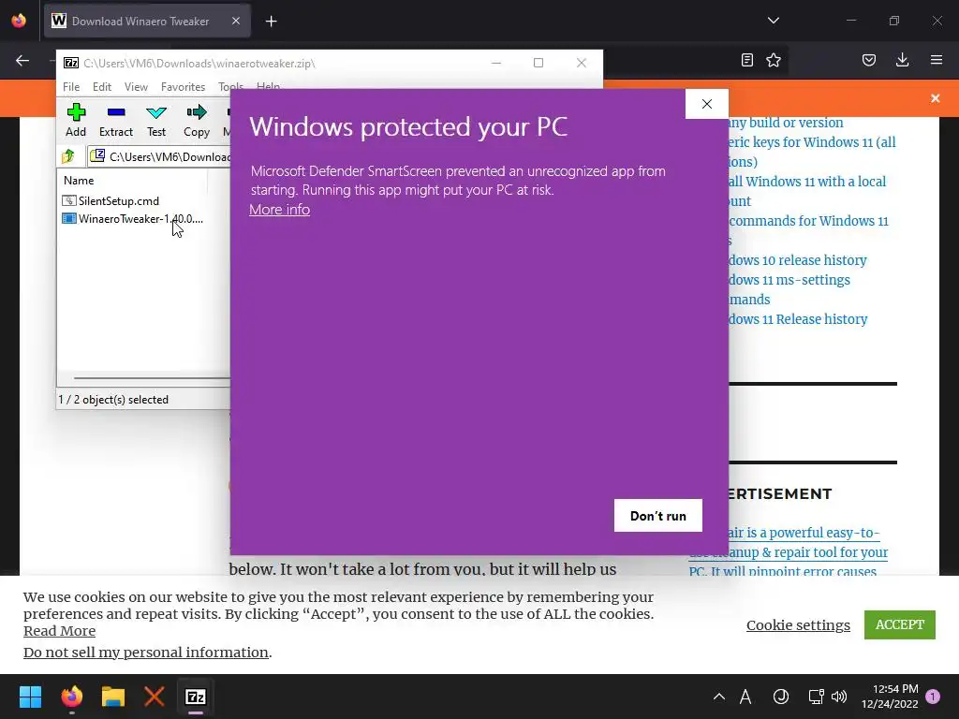Viewport: 959px width, 719px height.
Task: Click circular tray icon beside language indicator
Action: click(781, 697)
